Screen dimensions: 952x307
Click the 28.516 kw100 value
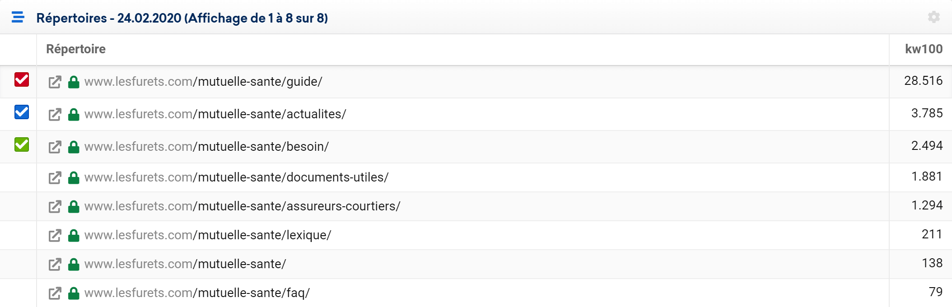tap(923, 81)
